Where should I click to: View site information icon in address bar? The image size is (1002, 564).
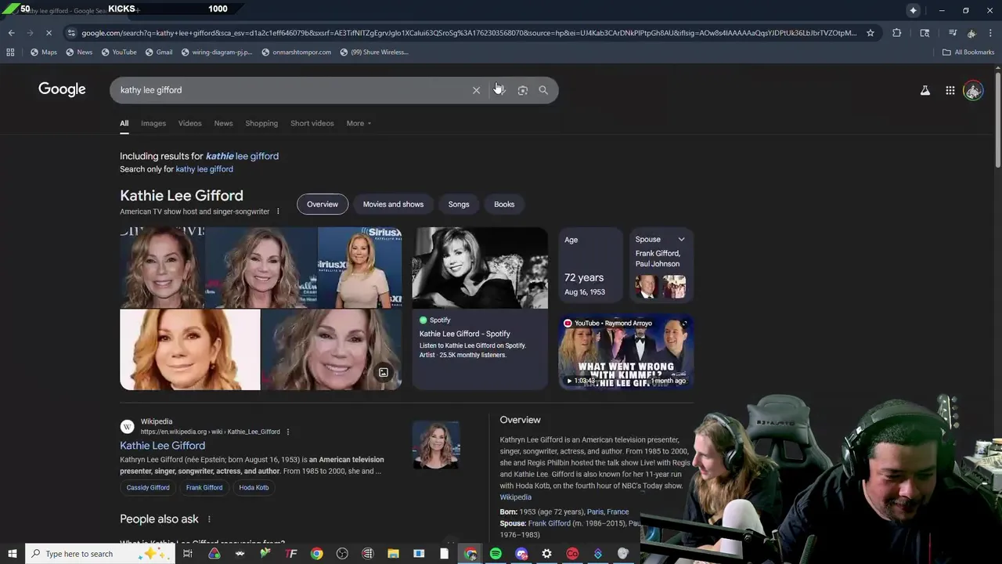coord(71,33)
